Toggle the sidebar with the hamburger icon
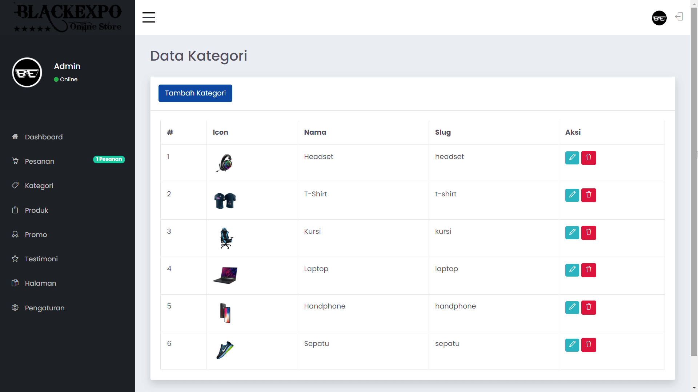This screenshot has height=392, width=698. pyautogui.click(x=148, y=17)
